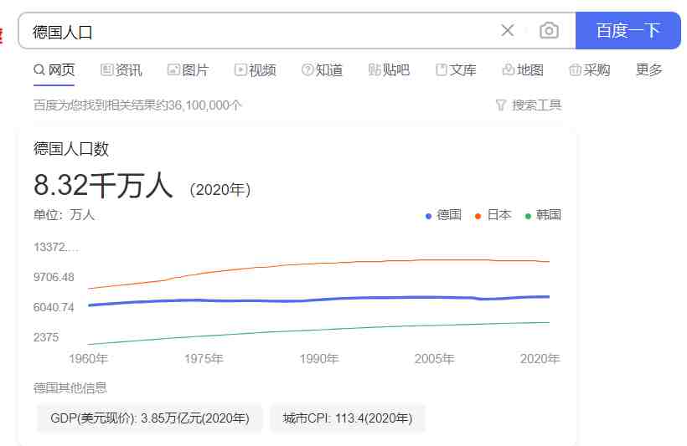
Task: Toggle 韩国 series in chart legend
Action: pos(543,215)
